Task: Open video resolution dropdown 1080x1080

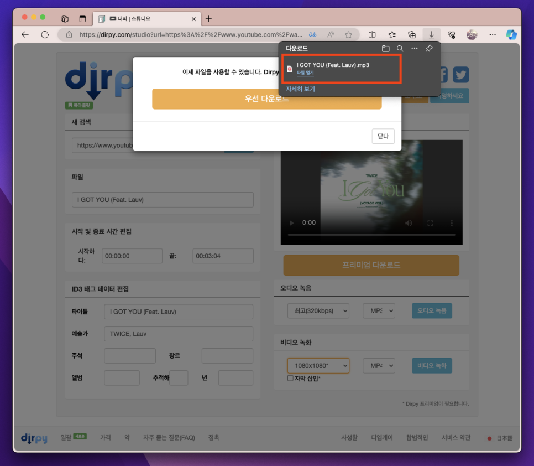Action: (318, 366)
